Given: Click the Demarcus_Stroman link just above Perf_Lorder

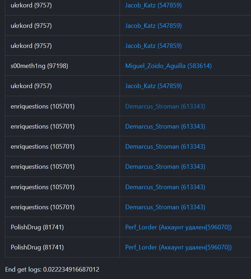Looking at the screenshot, I should pyautogui.click(x=165, y=207).
